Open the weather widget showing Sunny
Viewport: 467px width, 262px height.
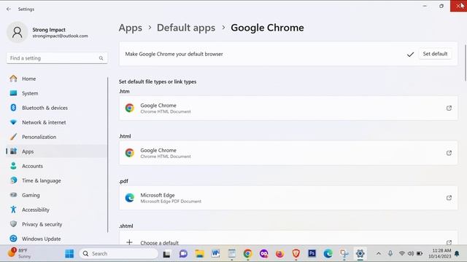[x=20, y=253]
